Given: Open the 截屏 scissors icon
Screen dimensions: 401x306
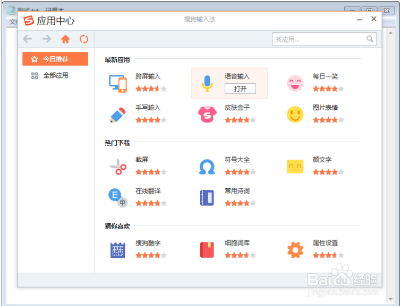Looking at the screenshot, I should click(x=118, y=167).
